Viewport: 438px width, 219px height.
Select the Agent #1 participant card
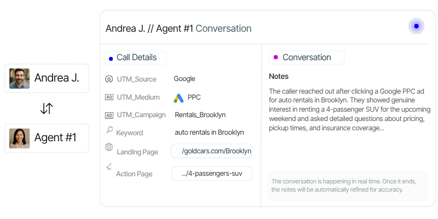click(47, 138)
